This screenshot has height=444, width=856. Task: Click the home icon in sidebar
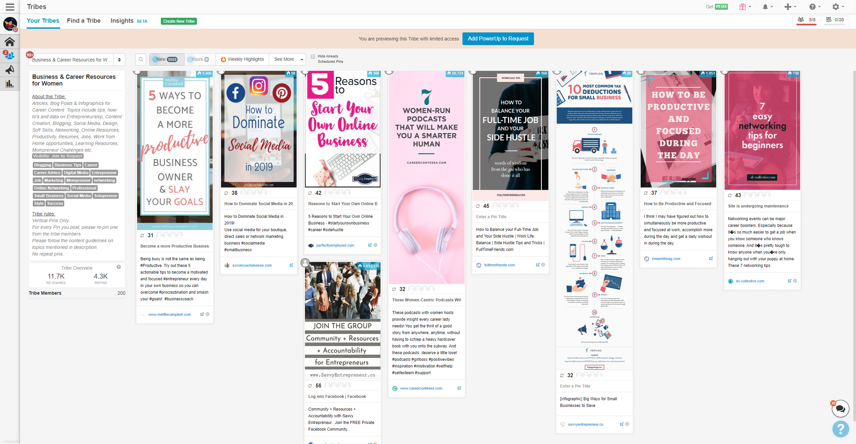[x=10, y=42]
